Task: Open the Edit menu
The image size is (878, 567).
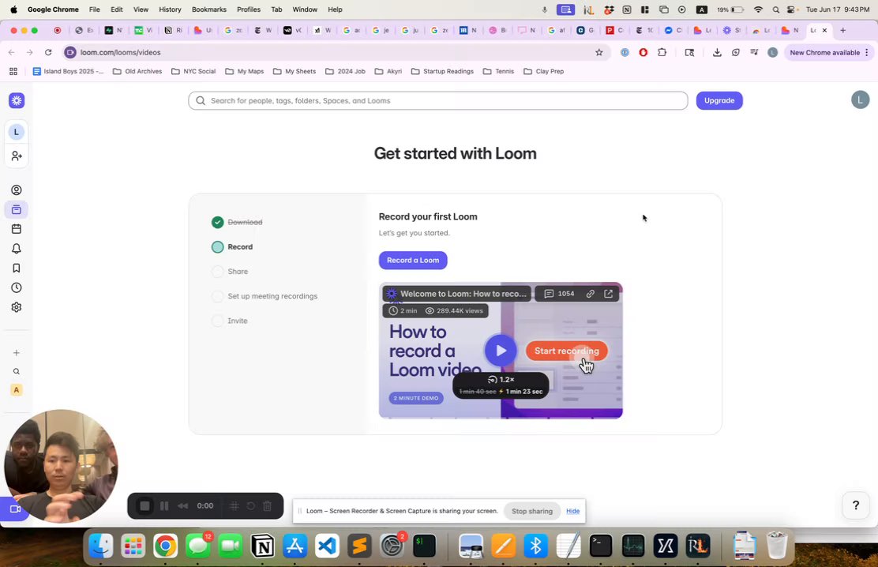Action: (x=117, y=9)
